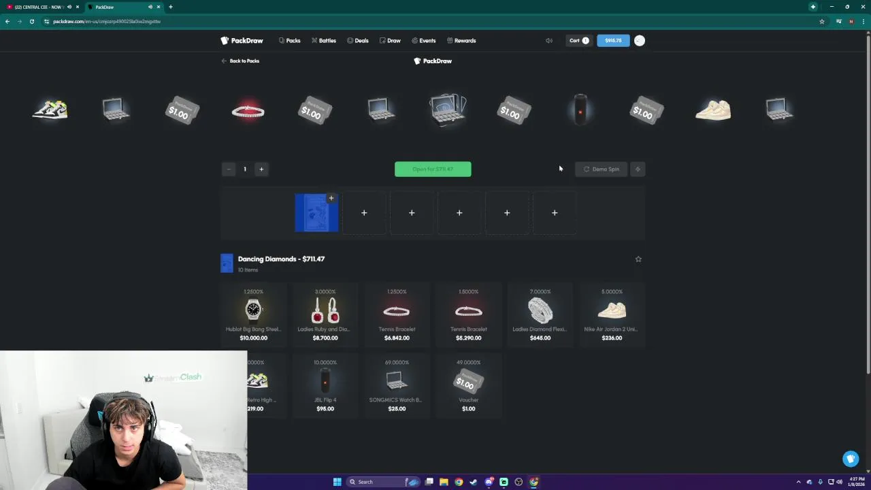Select the Nike Air Jordan 2 item
871x490 pixels.
[x=612, y=315]
